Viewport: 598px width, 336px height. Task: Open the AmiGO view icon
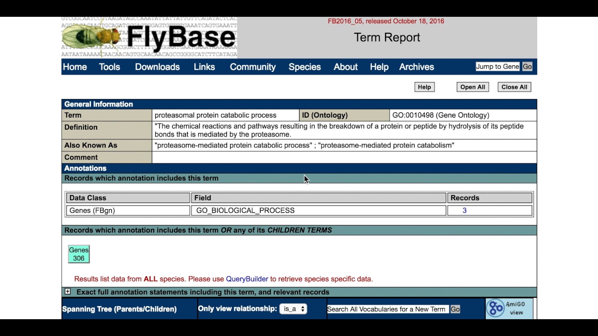509,308
